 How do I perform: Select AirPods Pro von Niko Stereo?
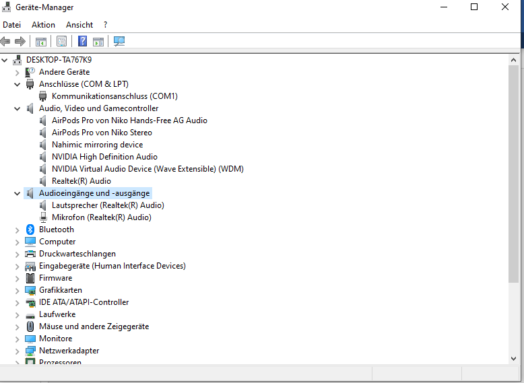point(102,133)
